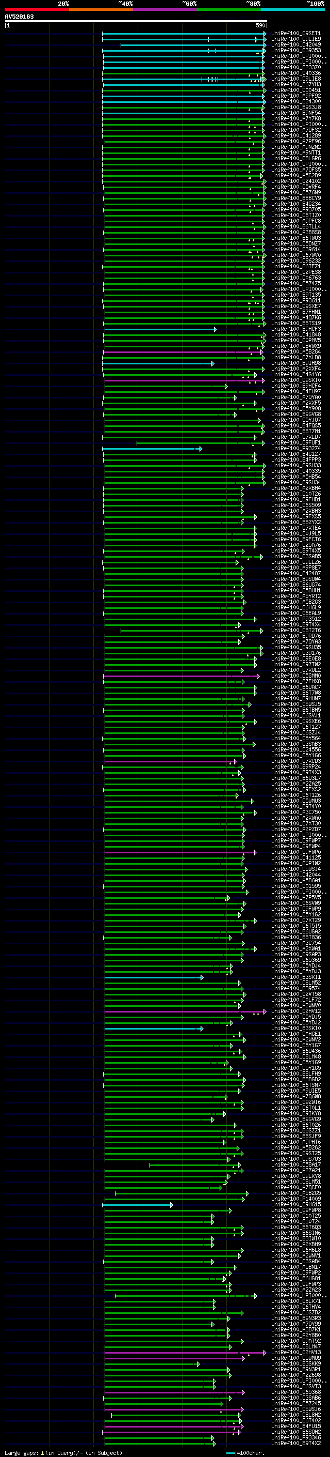Select hit label UniRef100_C6T2T6

point(295,630)
